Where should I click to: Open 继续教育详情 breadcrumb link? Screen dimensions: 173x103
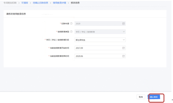59,3
